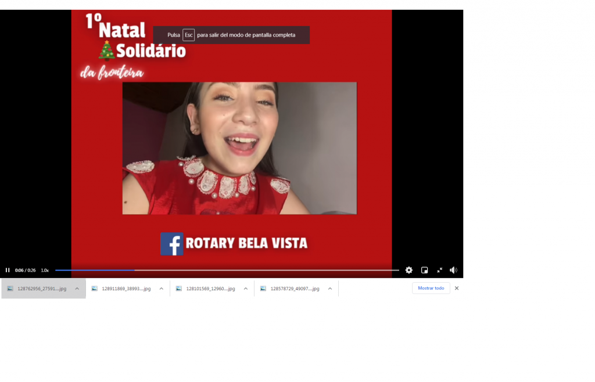Expand options for 128911869_38993 download
Screen dimensions: 595x382
click(161, 289)
